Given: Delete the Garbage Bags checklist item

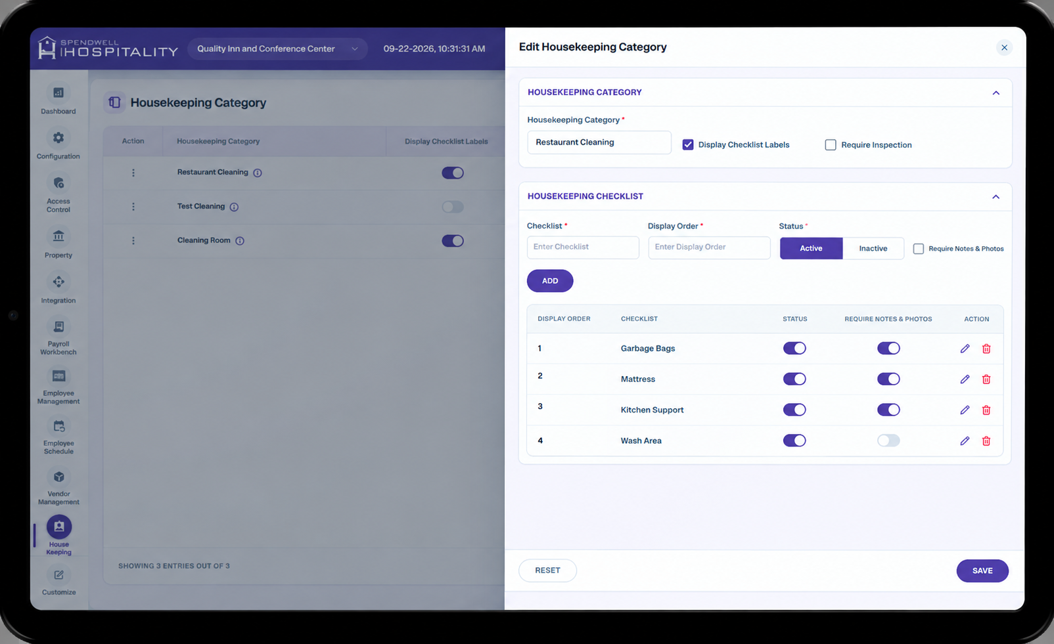Looking at the screenshot, I should point(986,349).
